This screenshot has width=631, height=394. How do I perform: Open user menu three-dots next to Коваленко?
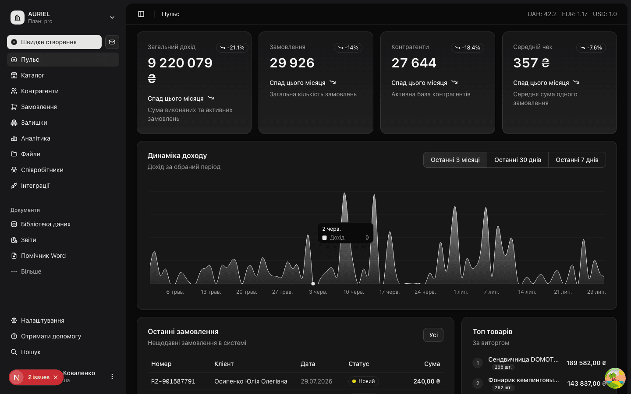click(112, 376)
